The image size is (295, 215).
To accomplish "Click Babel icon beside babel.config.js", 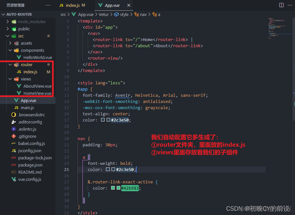I will pyautogui.click(x=14, y=143).
